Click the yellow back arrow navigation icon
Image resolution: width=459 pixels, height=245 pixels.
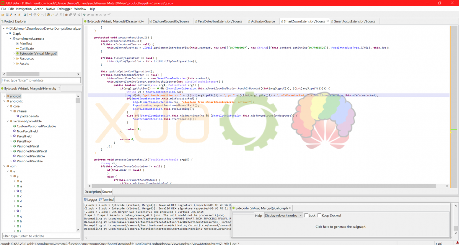tap(39, 15)
